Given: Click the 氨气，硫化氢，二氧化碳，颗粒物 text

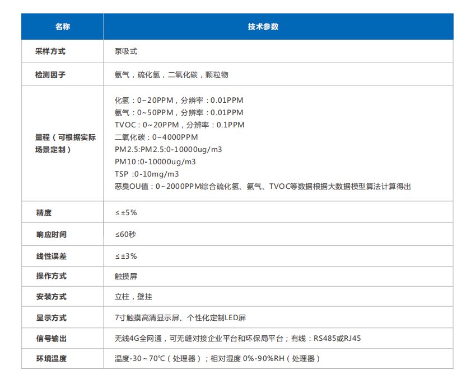Looking at the screenshot, I should 171,74.
